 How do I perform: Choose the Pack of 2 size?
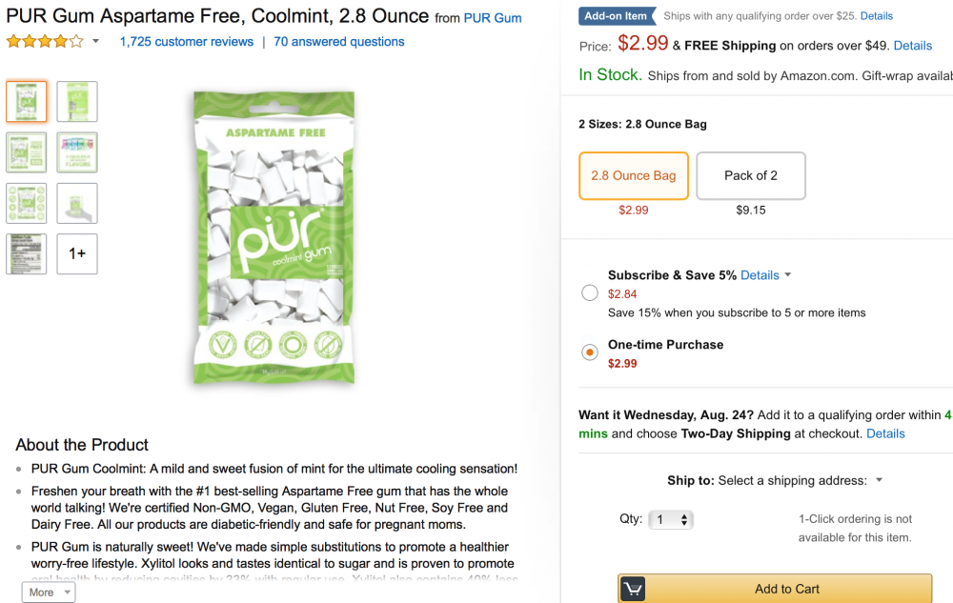pos(751,175)
